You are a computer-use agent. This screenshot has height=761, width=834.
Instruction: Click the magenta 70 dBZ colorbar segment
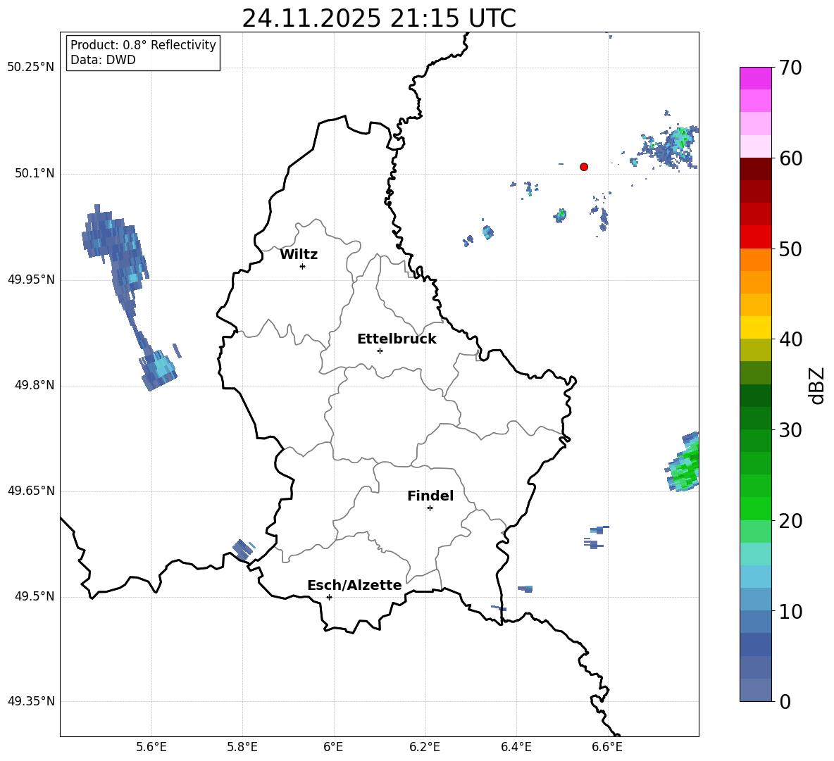[x=755, y=78]
